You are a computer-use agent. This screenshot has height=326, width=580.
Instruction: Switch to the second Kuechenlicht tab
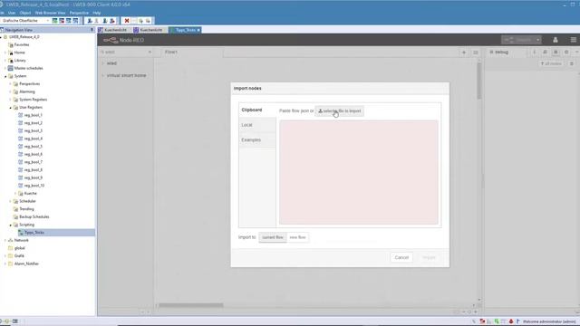click(149, 30)
